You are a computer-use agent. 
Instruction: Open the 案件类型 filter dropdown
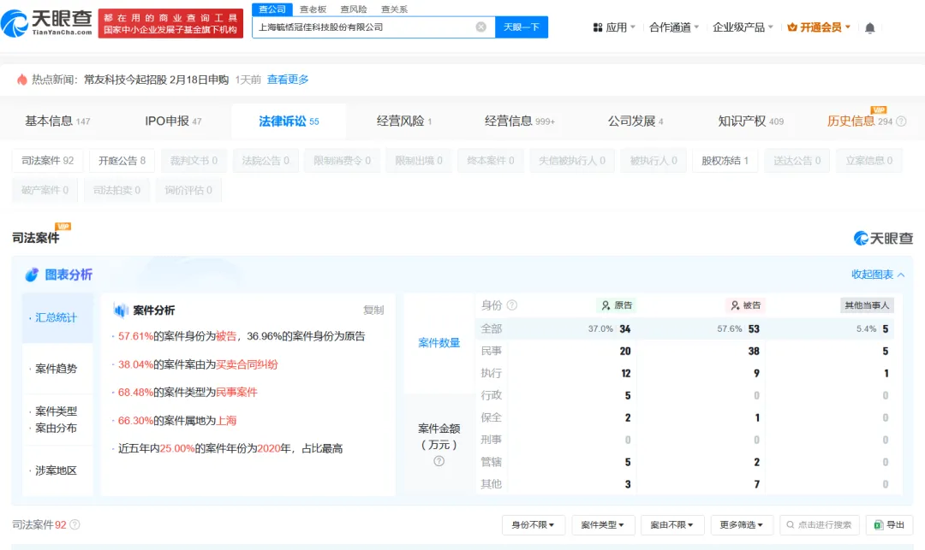tap(602, 524)
